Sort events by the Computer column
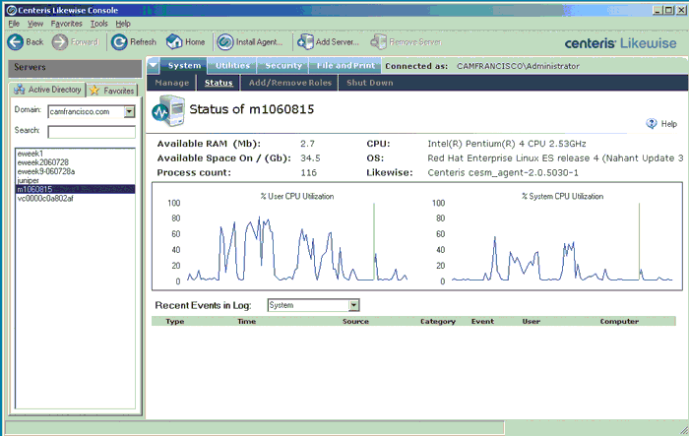The height and width of the screenshot is (436, 689). coord(619,321)
